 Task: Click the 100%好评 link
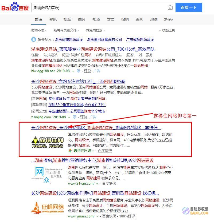pos(127,216)
